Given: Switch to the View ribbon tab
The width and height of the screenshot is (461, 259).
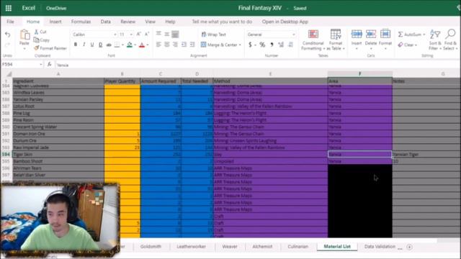Looking at the screenshot, I should (150, 22).
